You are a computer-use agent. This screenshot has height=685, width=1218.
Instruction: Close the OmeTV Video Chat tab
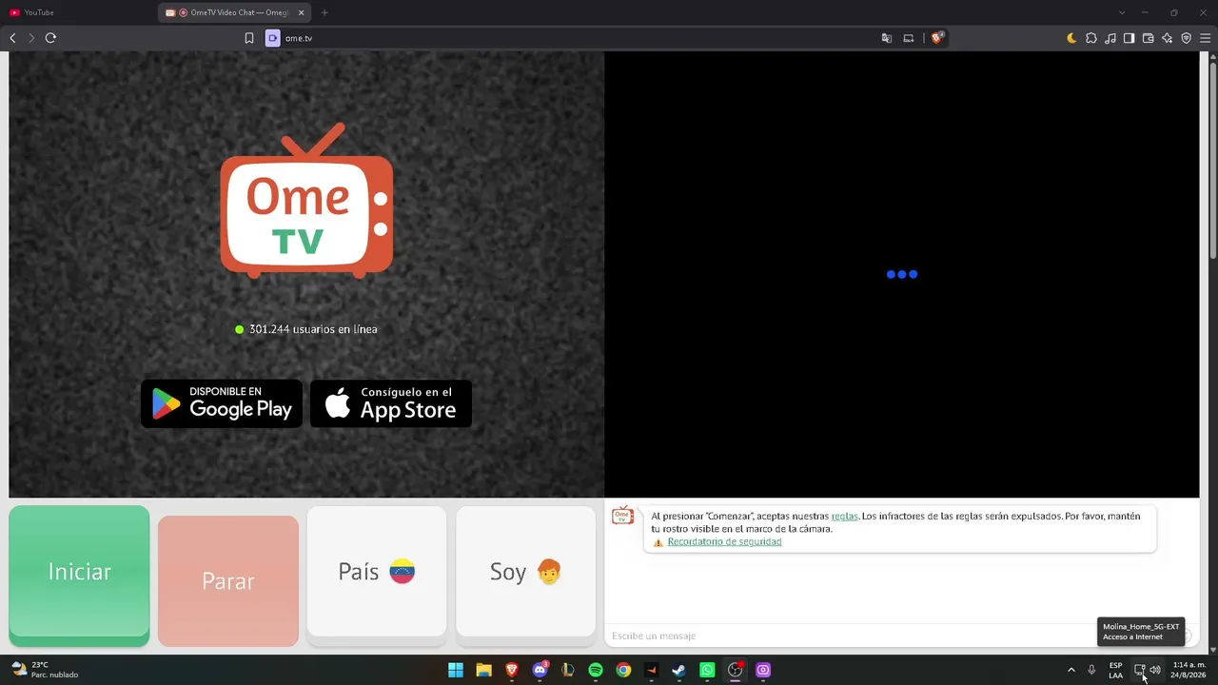pyautogui.click(x=302, y=12)
